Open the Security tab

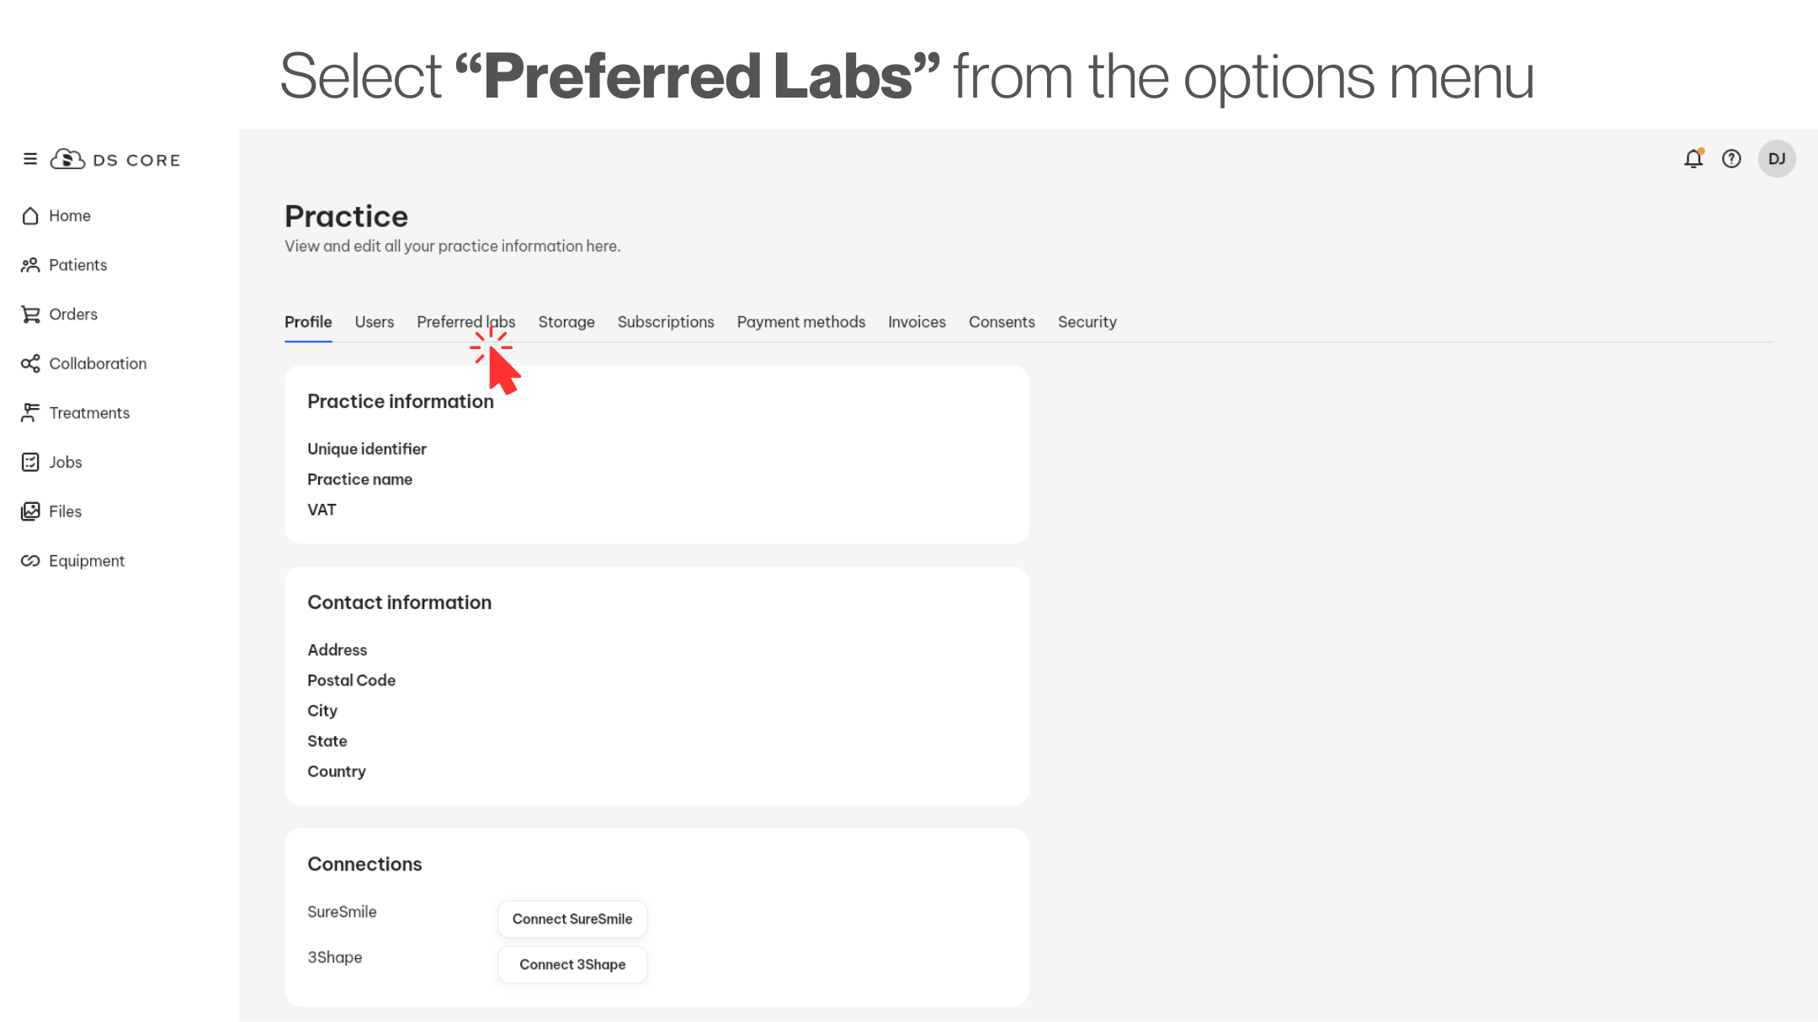pos(1087,322)
